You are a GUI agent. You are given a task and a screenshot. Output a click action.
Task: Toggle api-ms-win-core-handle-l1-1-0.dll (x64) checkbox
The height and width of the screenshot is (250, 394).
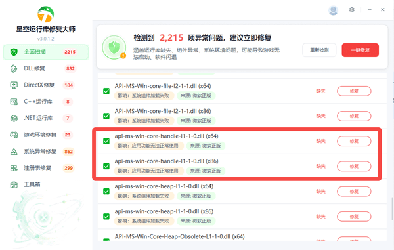pos(106,141)
